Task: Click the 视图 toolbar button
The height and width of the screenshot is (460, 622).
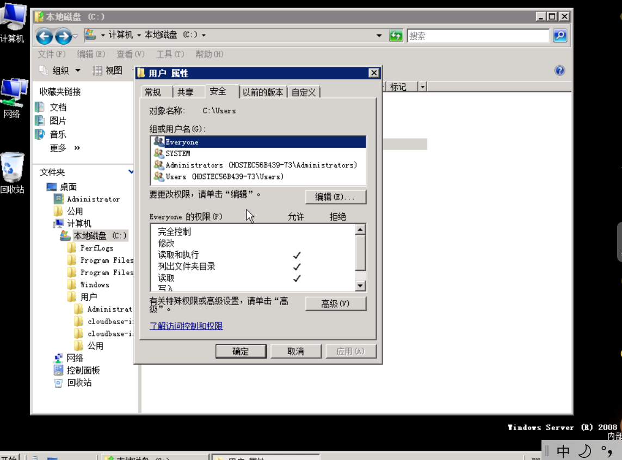Action: [108, 71]
